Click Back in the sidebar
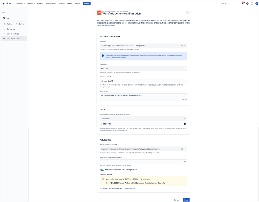Viewport: 259px width, 202px height. pos(8,18)
